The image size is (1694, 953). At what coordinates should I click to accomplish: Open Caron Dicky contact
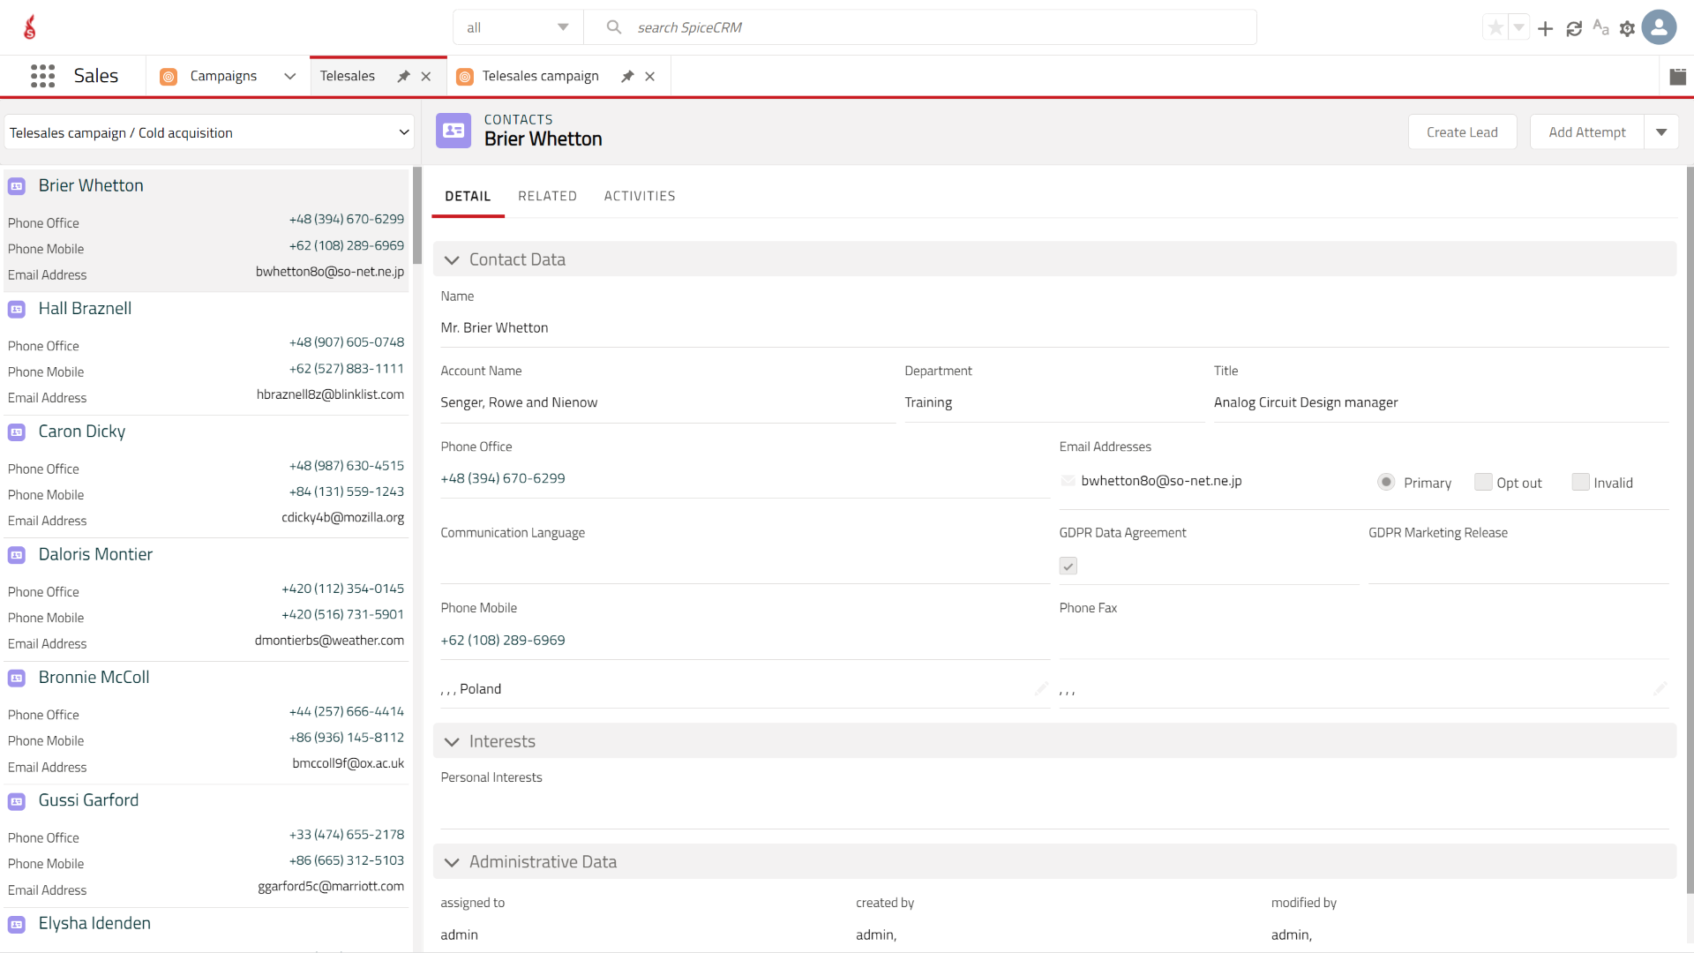click(82, 431)
